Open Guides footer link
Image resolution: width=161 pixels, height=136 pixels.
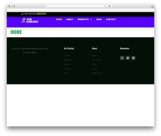[x=67, y=64]
